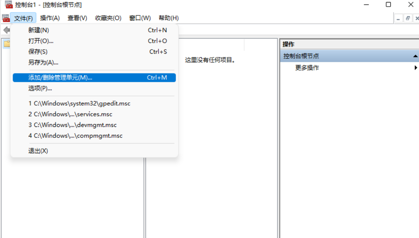Open 选项(P)... from File menu
This screenshot has width=419, height=238.
coord(40,88)
